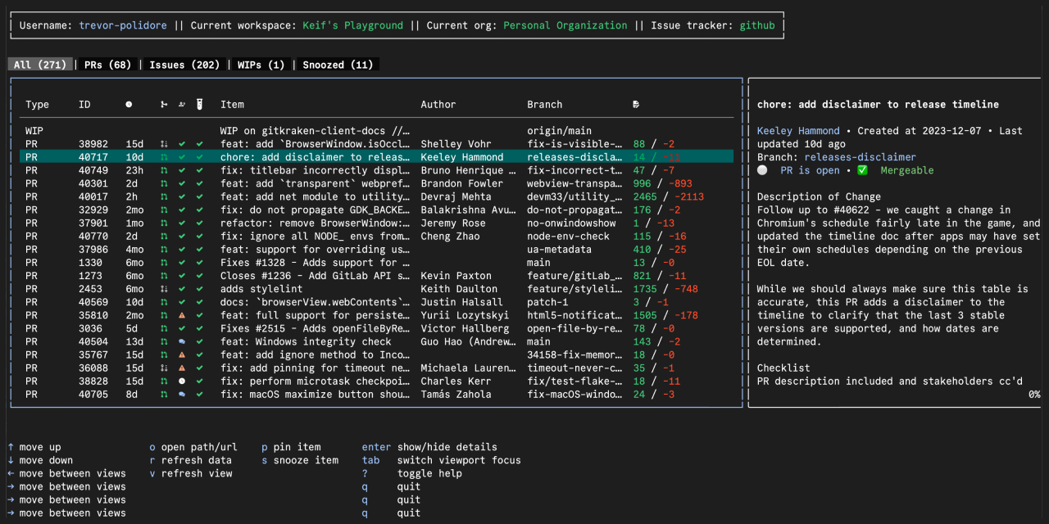
Task: Select PR 40705 macOS maximize button row
Action: [315, 394]
